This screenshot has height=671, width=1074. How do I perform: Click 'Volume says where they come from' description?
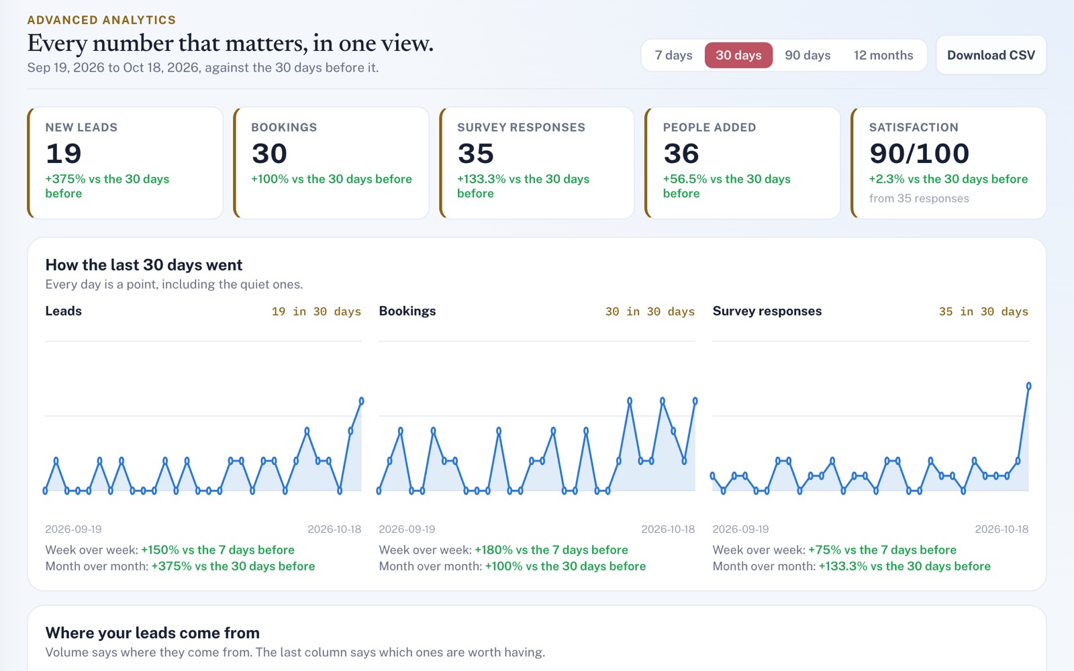point(295,652)
